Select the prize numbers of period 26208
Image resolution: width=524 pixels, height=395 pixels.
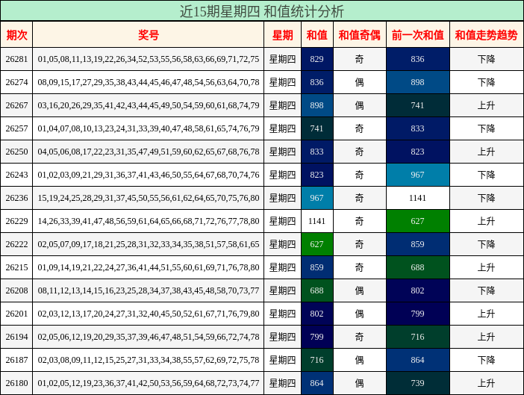[x=149, y=290]
